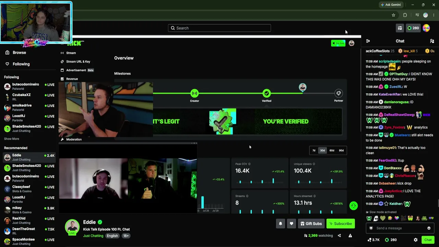Toggle notifications with the bell icon
Viewport: 439px width, 247px height.
click(x=281, y=224)
